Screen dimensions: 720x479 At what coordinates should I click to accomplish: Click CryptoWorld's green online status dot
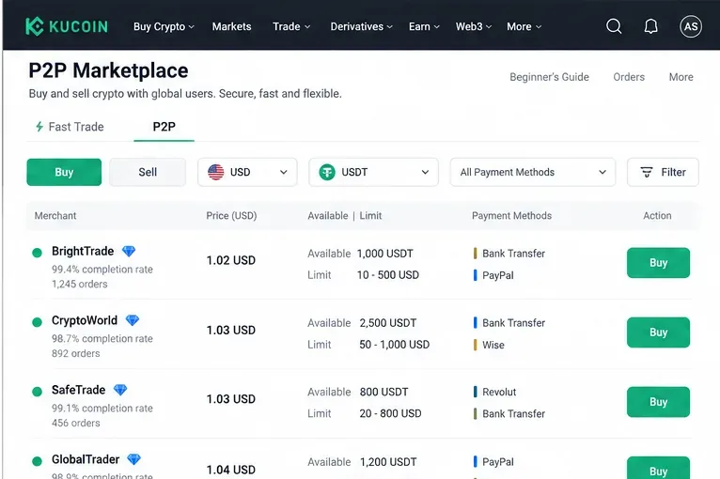click(38, 322)
